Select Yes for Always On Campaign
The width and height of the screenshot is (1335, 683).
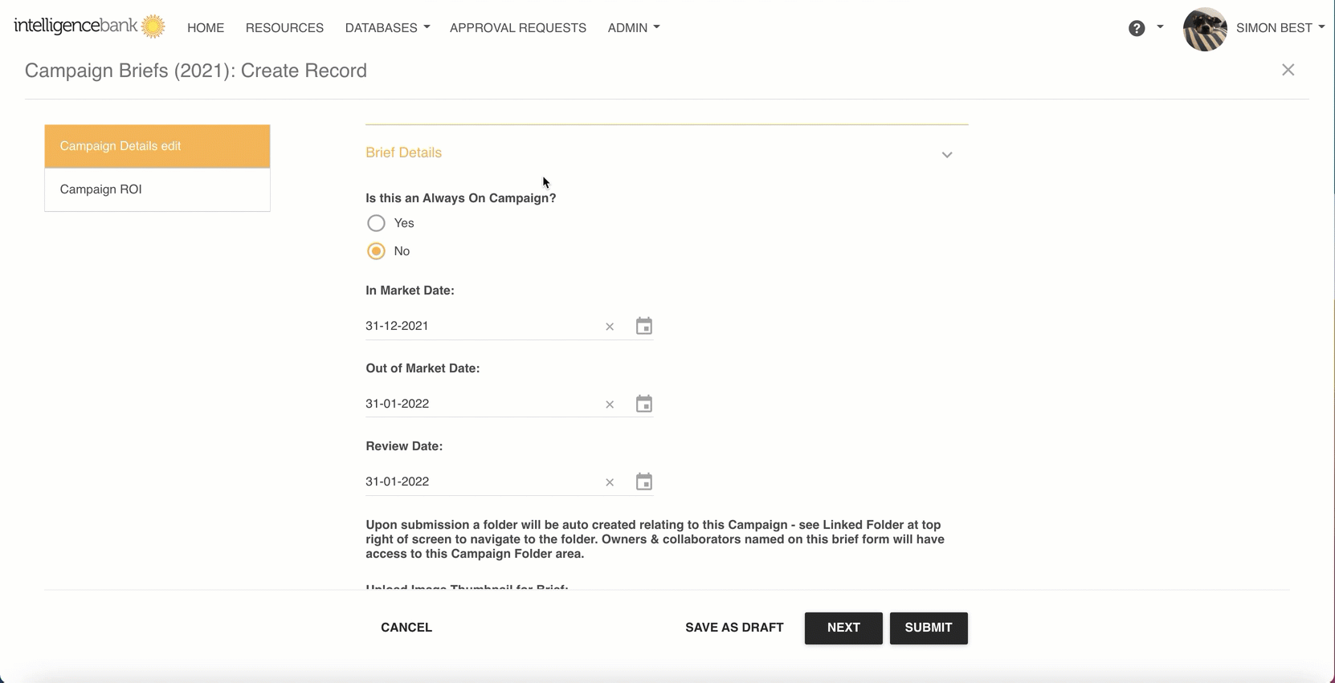376,223
